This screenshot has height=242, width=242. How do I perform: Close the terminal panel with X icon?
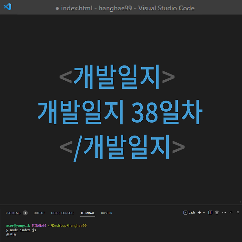tap(238, 212)
